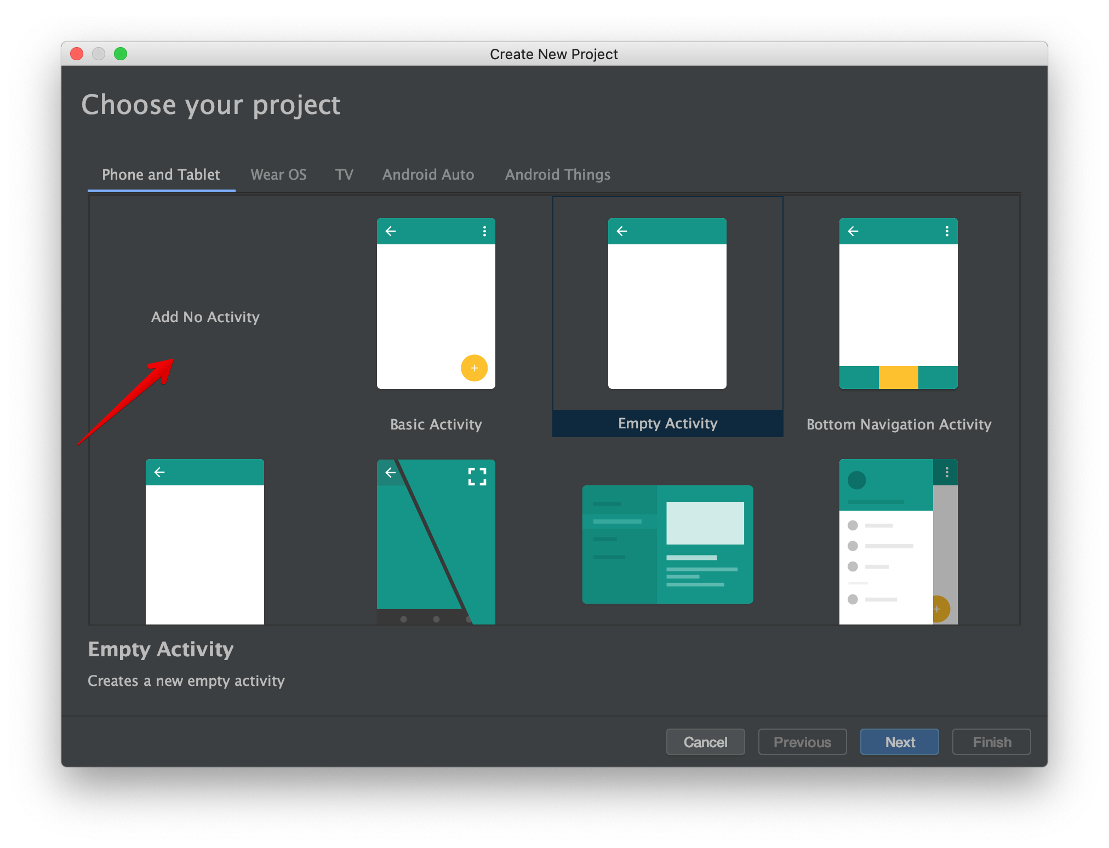Image resolution: width=1109 pixels, height=848 pixels.
Task: Open the TV tab
Action: point(344,175)
